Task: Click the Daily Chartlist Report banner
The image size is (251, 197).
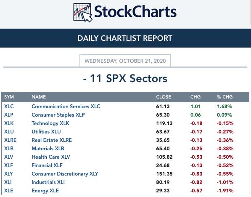Action: (125, 38)
